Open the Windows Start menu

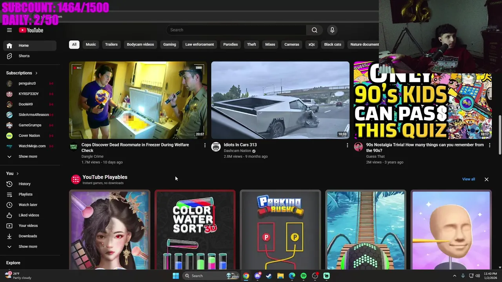point(176,276)
